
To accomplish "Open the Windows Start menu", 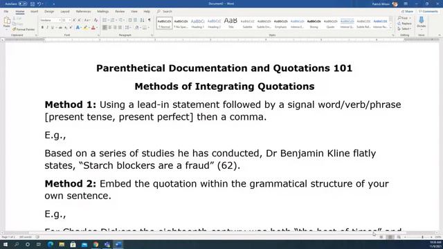I will coord(6,244).
